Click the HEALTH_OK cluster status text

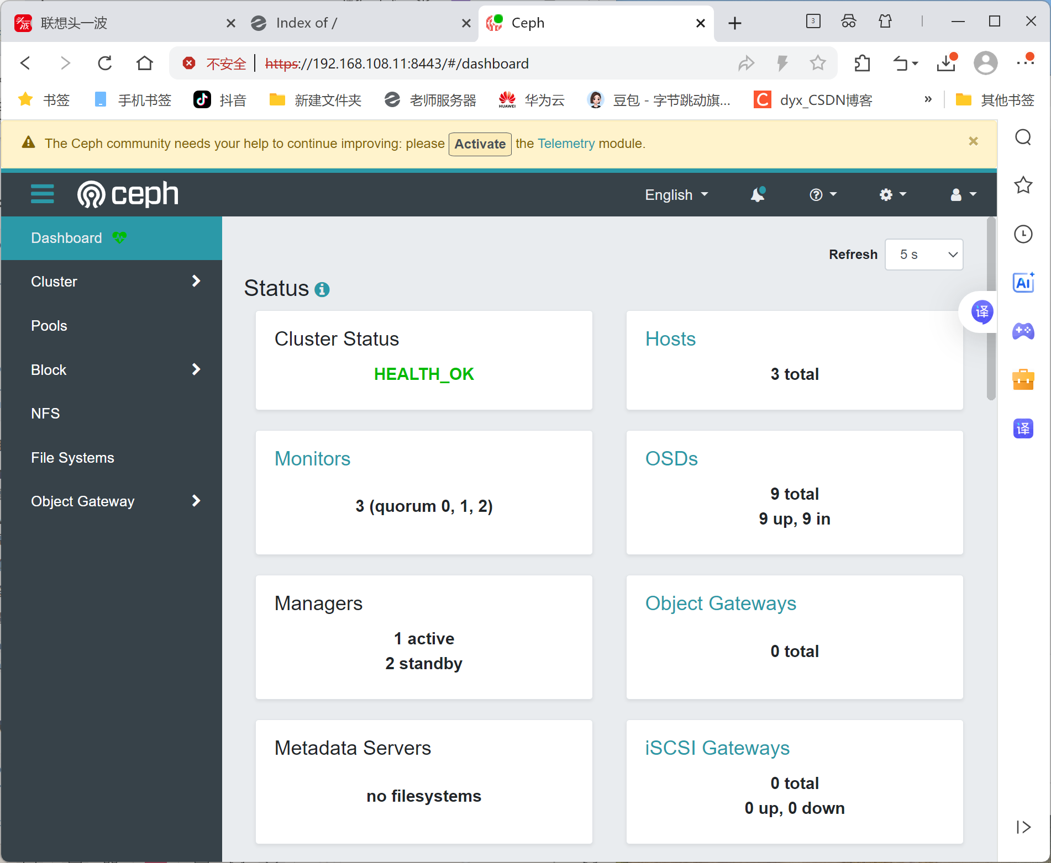(x=424, y=374)
